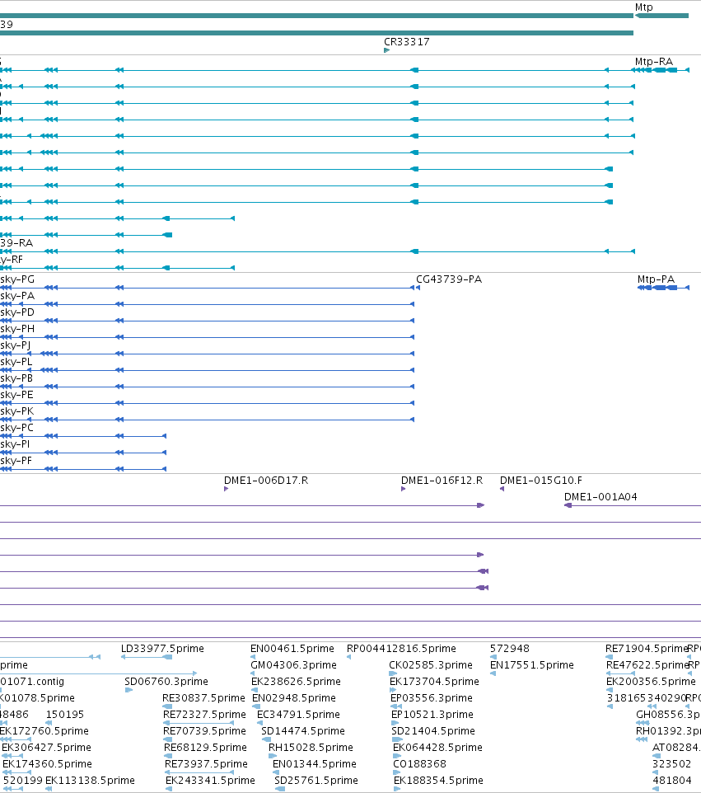Select the DME1-016F12.R label
The height and width of the screenshot is (793, 701).
tap(442, 481)
